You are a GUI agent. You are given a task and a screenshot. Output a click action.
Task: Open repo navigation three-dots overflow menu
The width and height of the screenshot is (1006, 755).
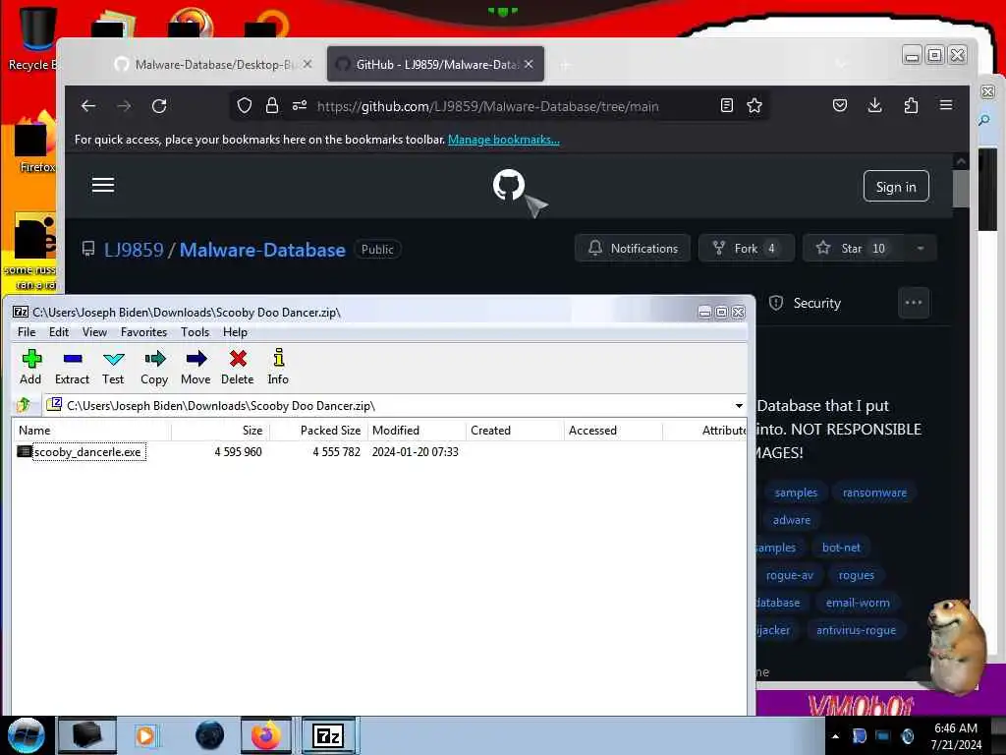(x=914, y=303)
